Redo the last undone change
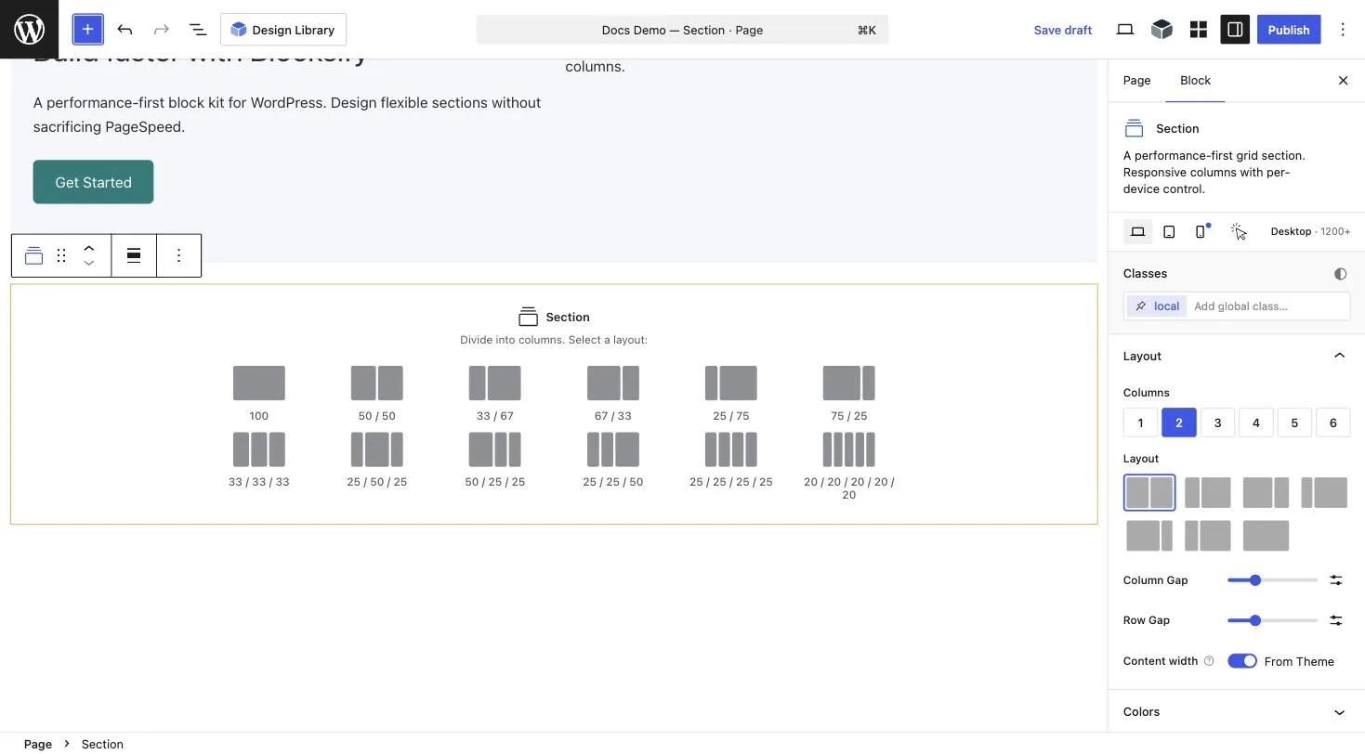Viewport: 1365px width, 754px height. click(x=161, y=30)
